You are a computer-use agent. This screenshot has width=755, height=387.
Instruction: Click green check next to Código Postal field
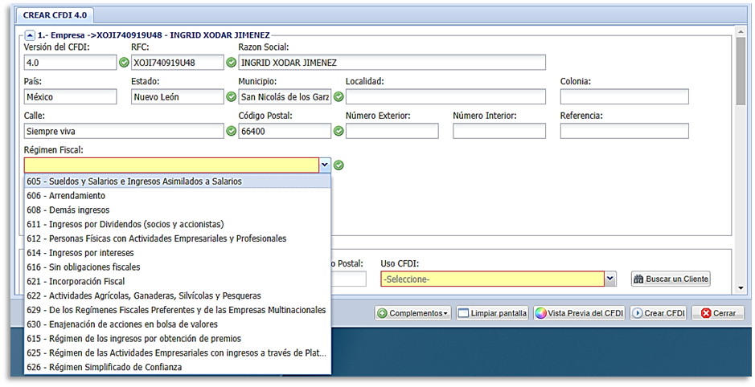click(338, 131)
